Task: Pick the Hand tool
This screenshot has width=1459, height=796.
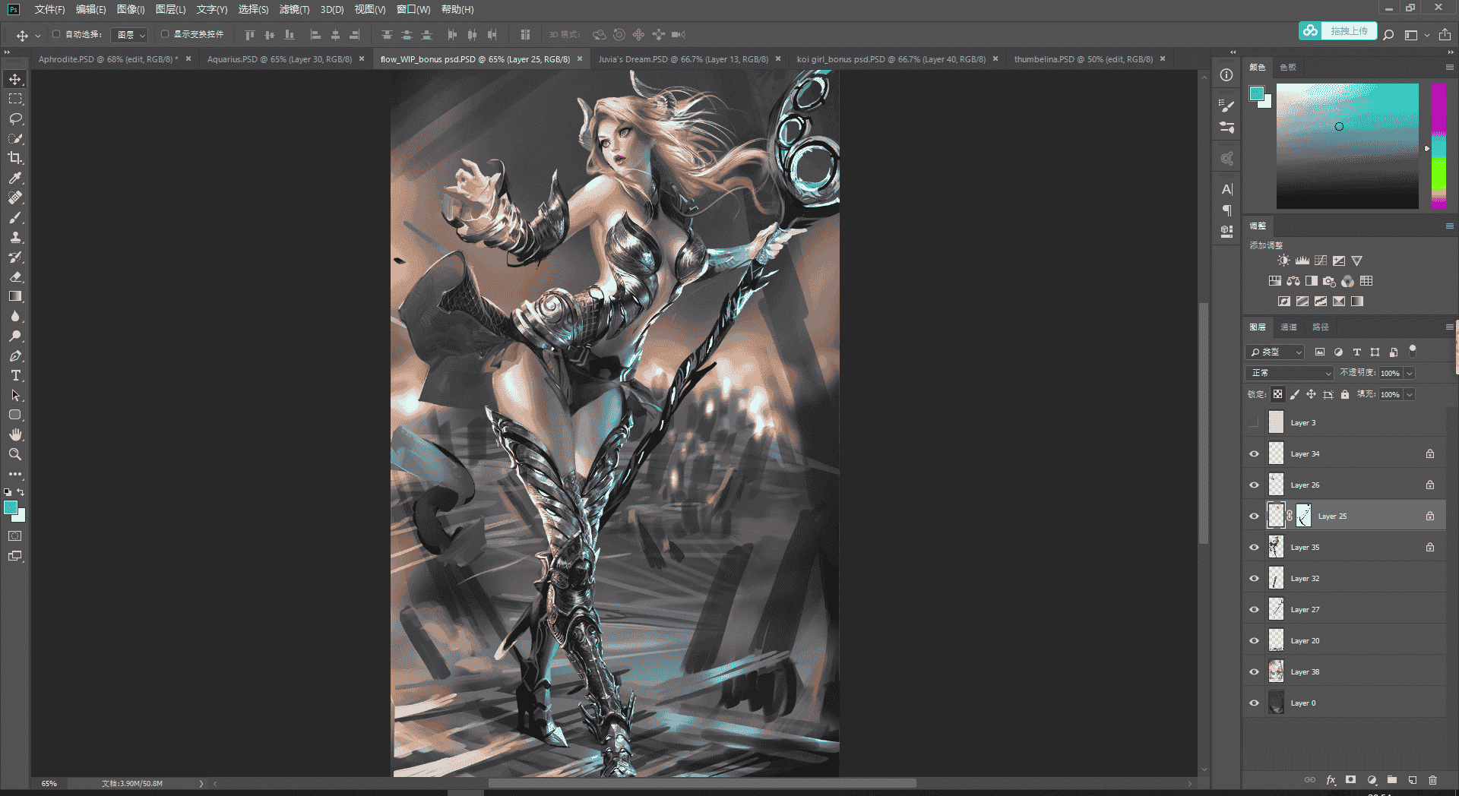Action: click(x=15, y=435)
